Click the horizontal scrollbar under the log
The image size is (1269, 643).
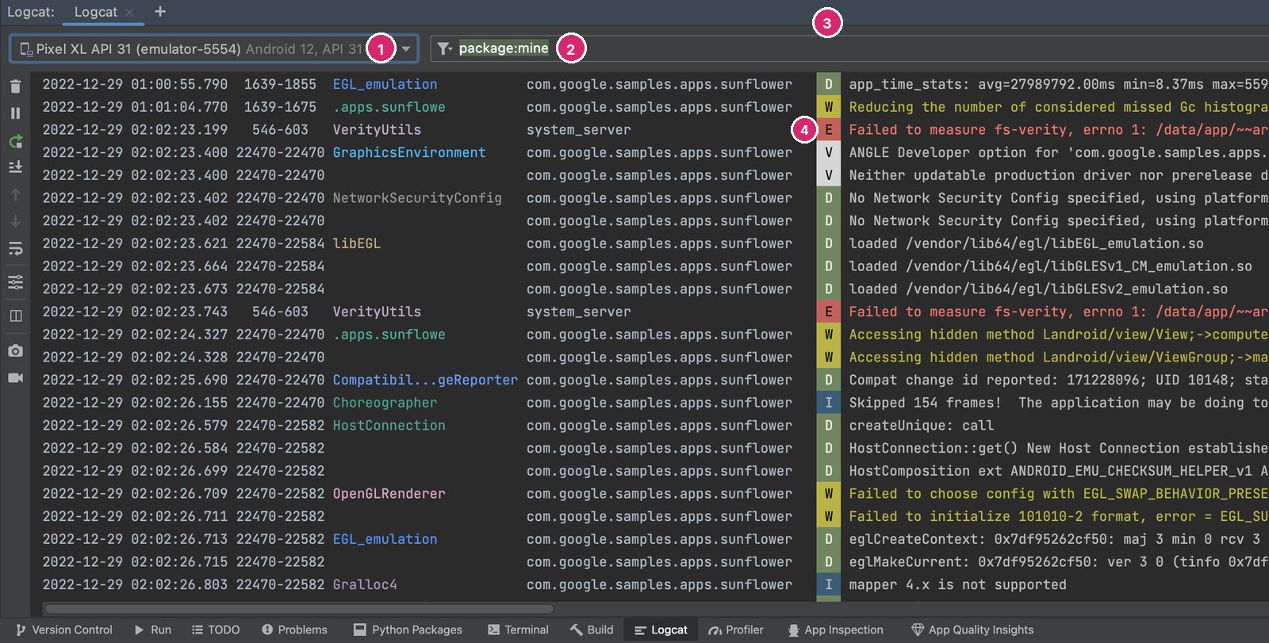[300, 609]
